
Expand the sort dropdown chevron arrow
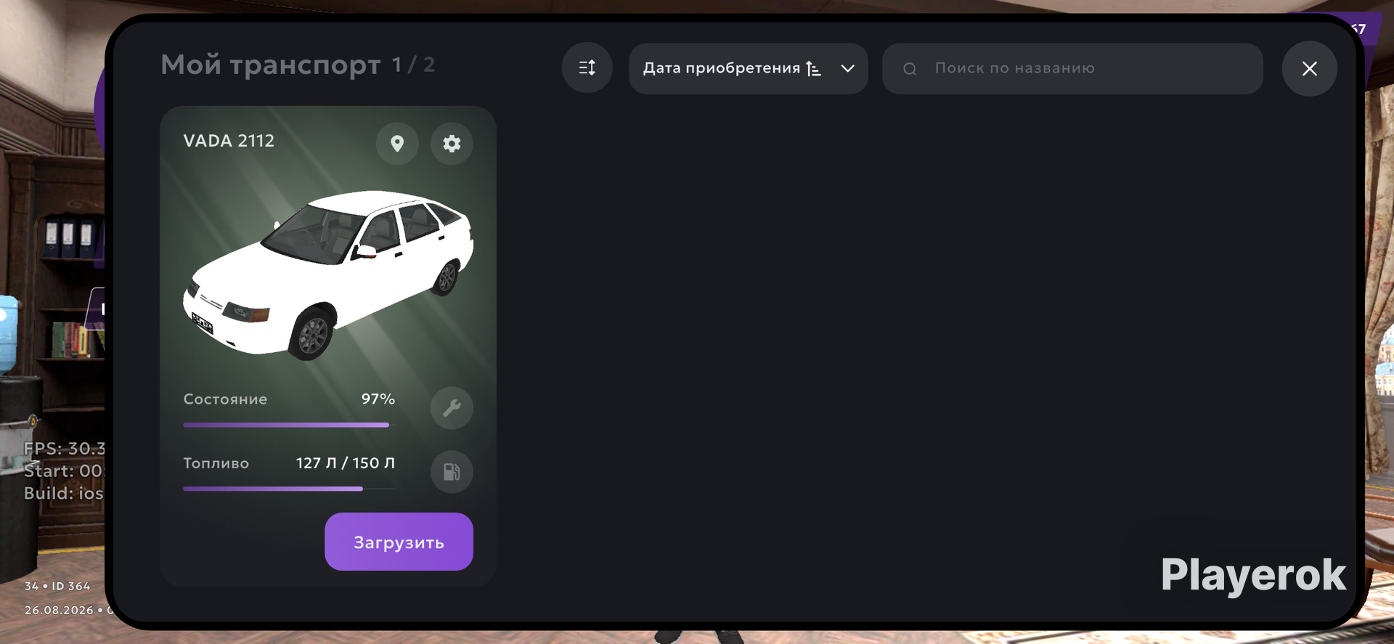[847, 68]
